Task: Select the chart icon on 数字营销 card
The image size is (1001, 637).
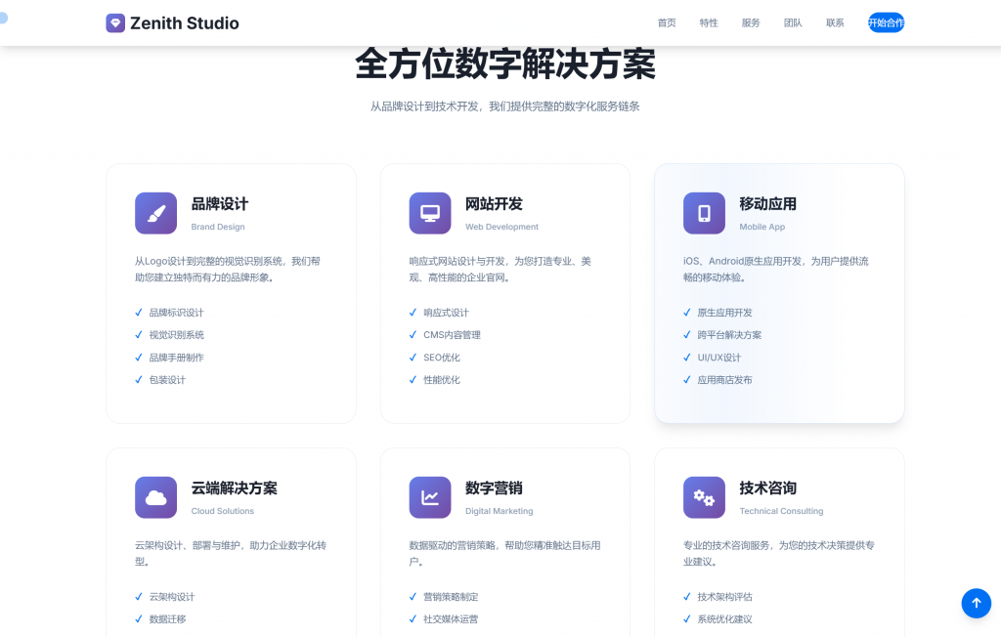Action: point(430,497)
